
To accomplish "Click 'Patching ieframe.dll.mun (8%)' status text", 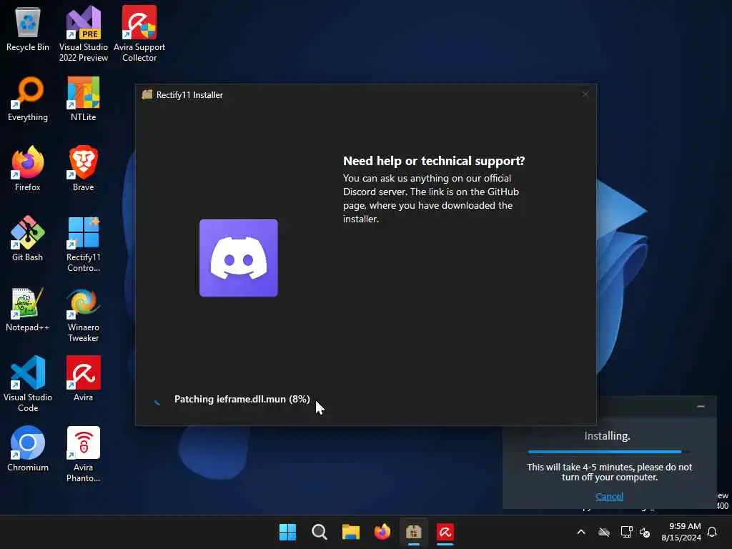I will [242, 399].
